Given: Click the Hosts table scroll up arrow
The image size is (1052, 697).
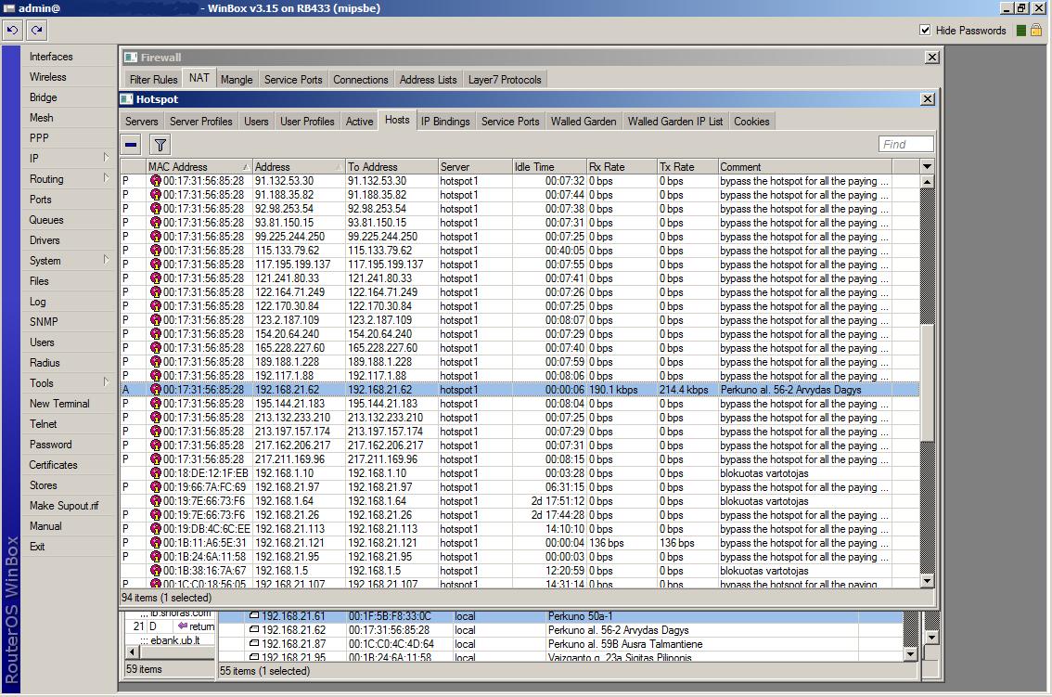Looking at the screenshot, I should tap(927, 181).
